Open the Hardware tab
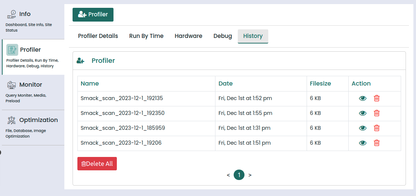416x196 pixels. point(188,36)
